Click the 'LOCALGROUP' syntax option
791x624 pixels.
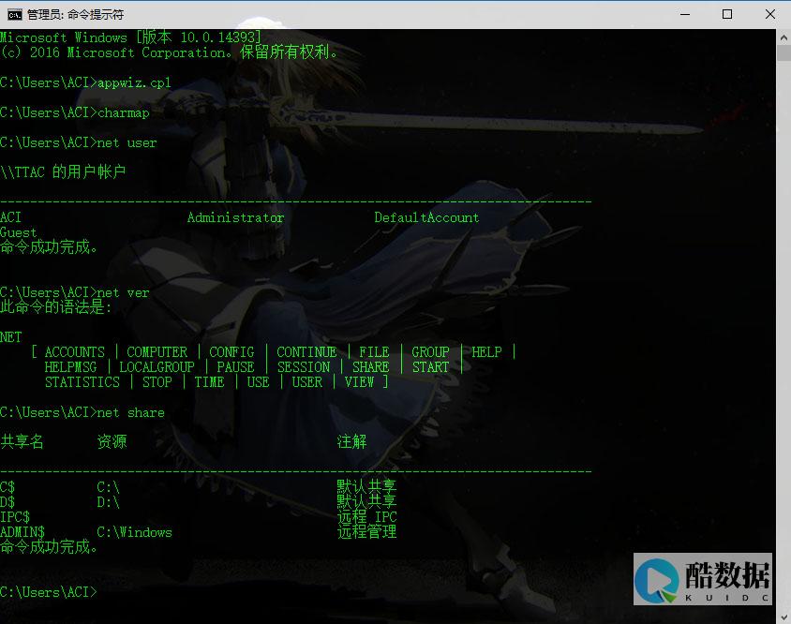(x=157, y=367)
